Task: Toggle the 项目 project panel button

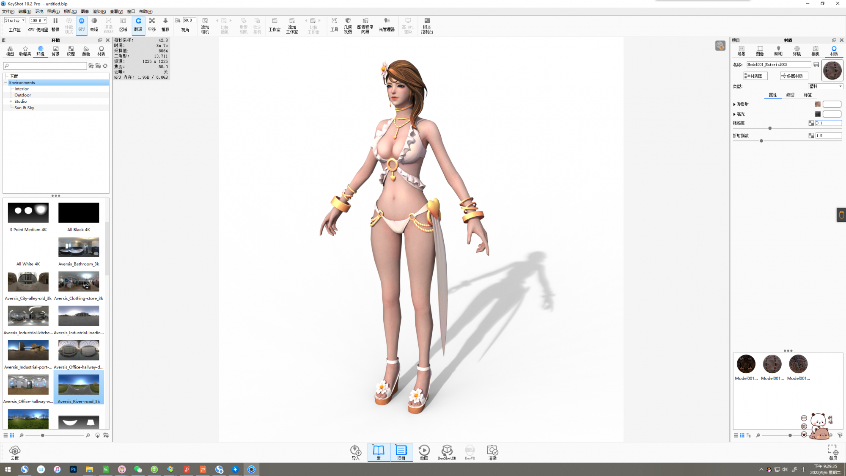Action: [401, 452]
